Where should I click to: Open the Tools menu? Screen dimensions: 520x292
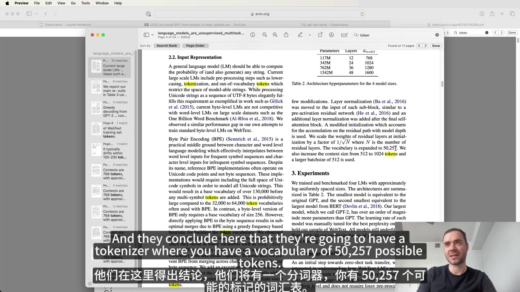[x=86, y=3]
